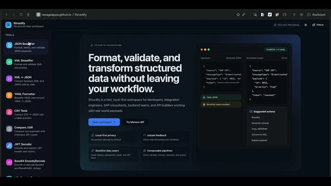
Task: Click the Sensitive data aware card
Action: 113,154
